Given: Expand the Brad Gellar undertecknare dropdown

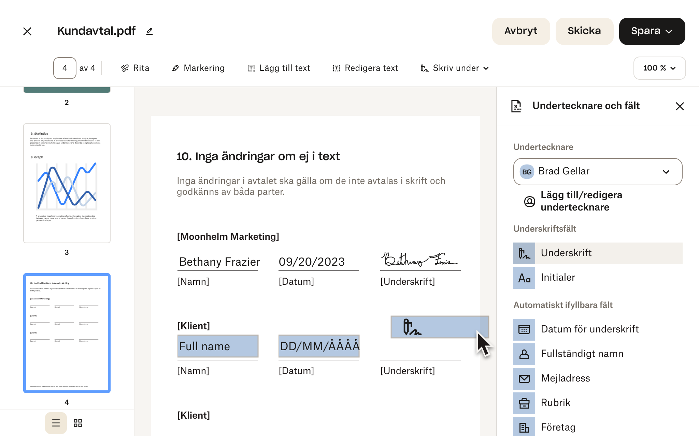Looking at the screenshot, I should coord(667,171).
